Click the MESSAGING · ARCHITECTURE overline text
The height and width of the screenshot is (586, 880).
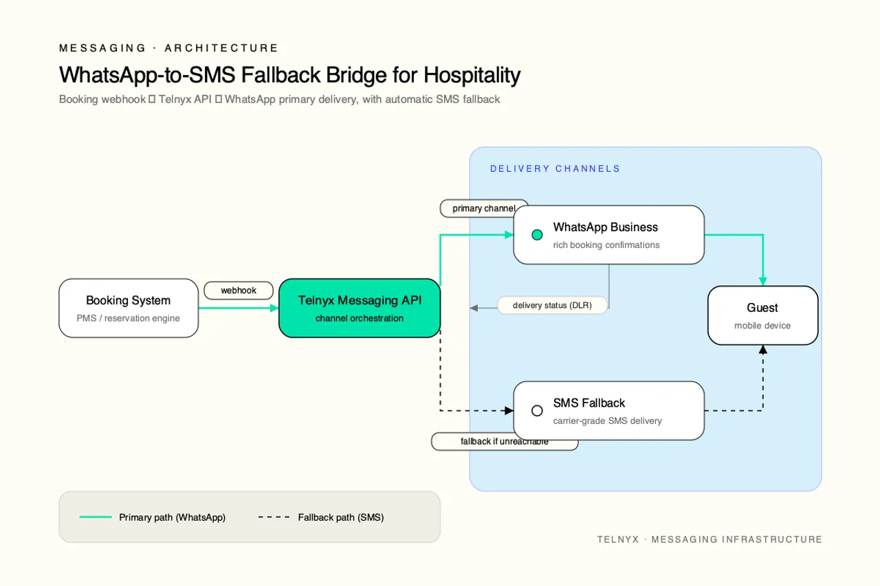point(169,48)
